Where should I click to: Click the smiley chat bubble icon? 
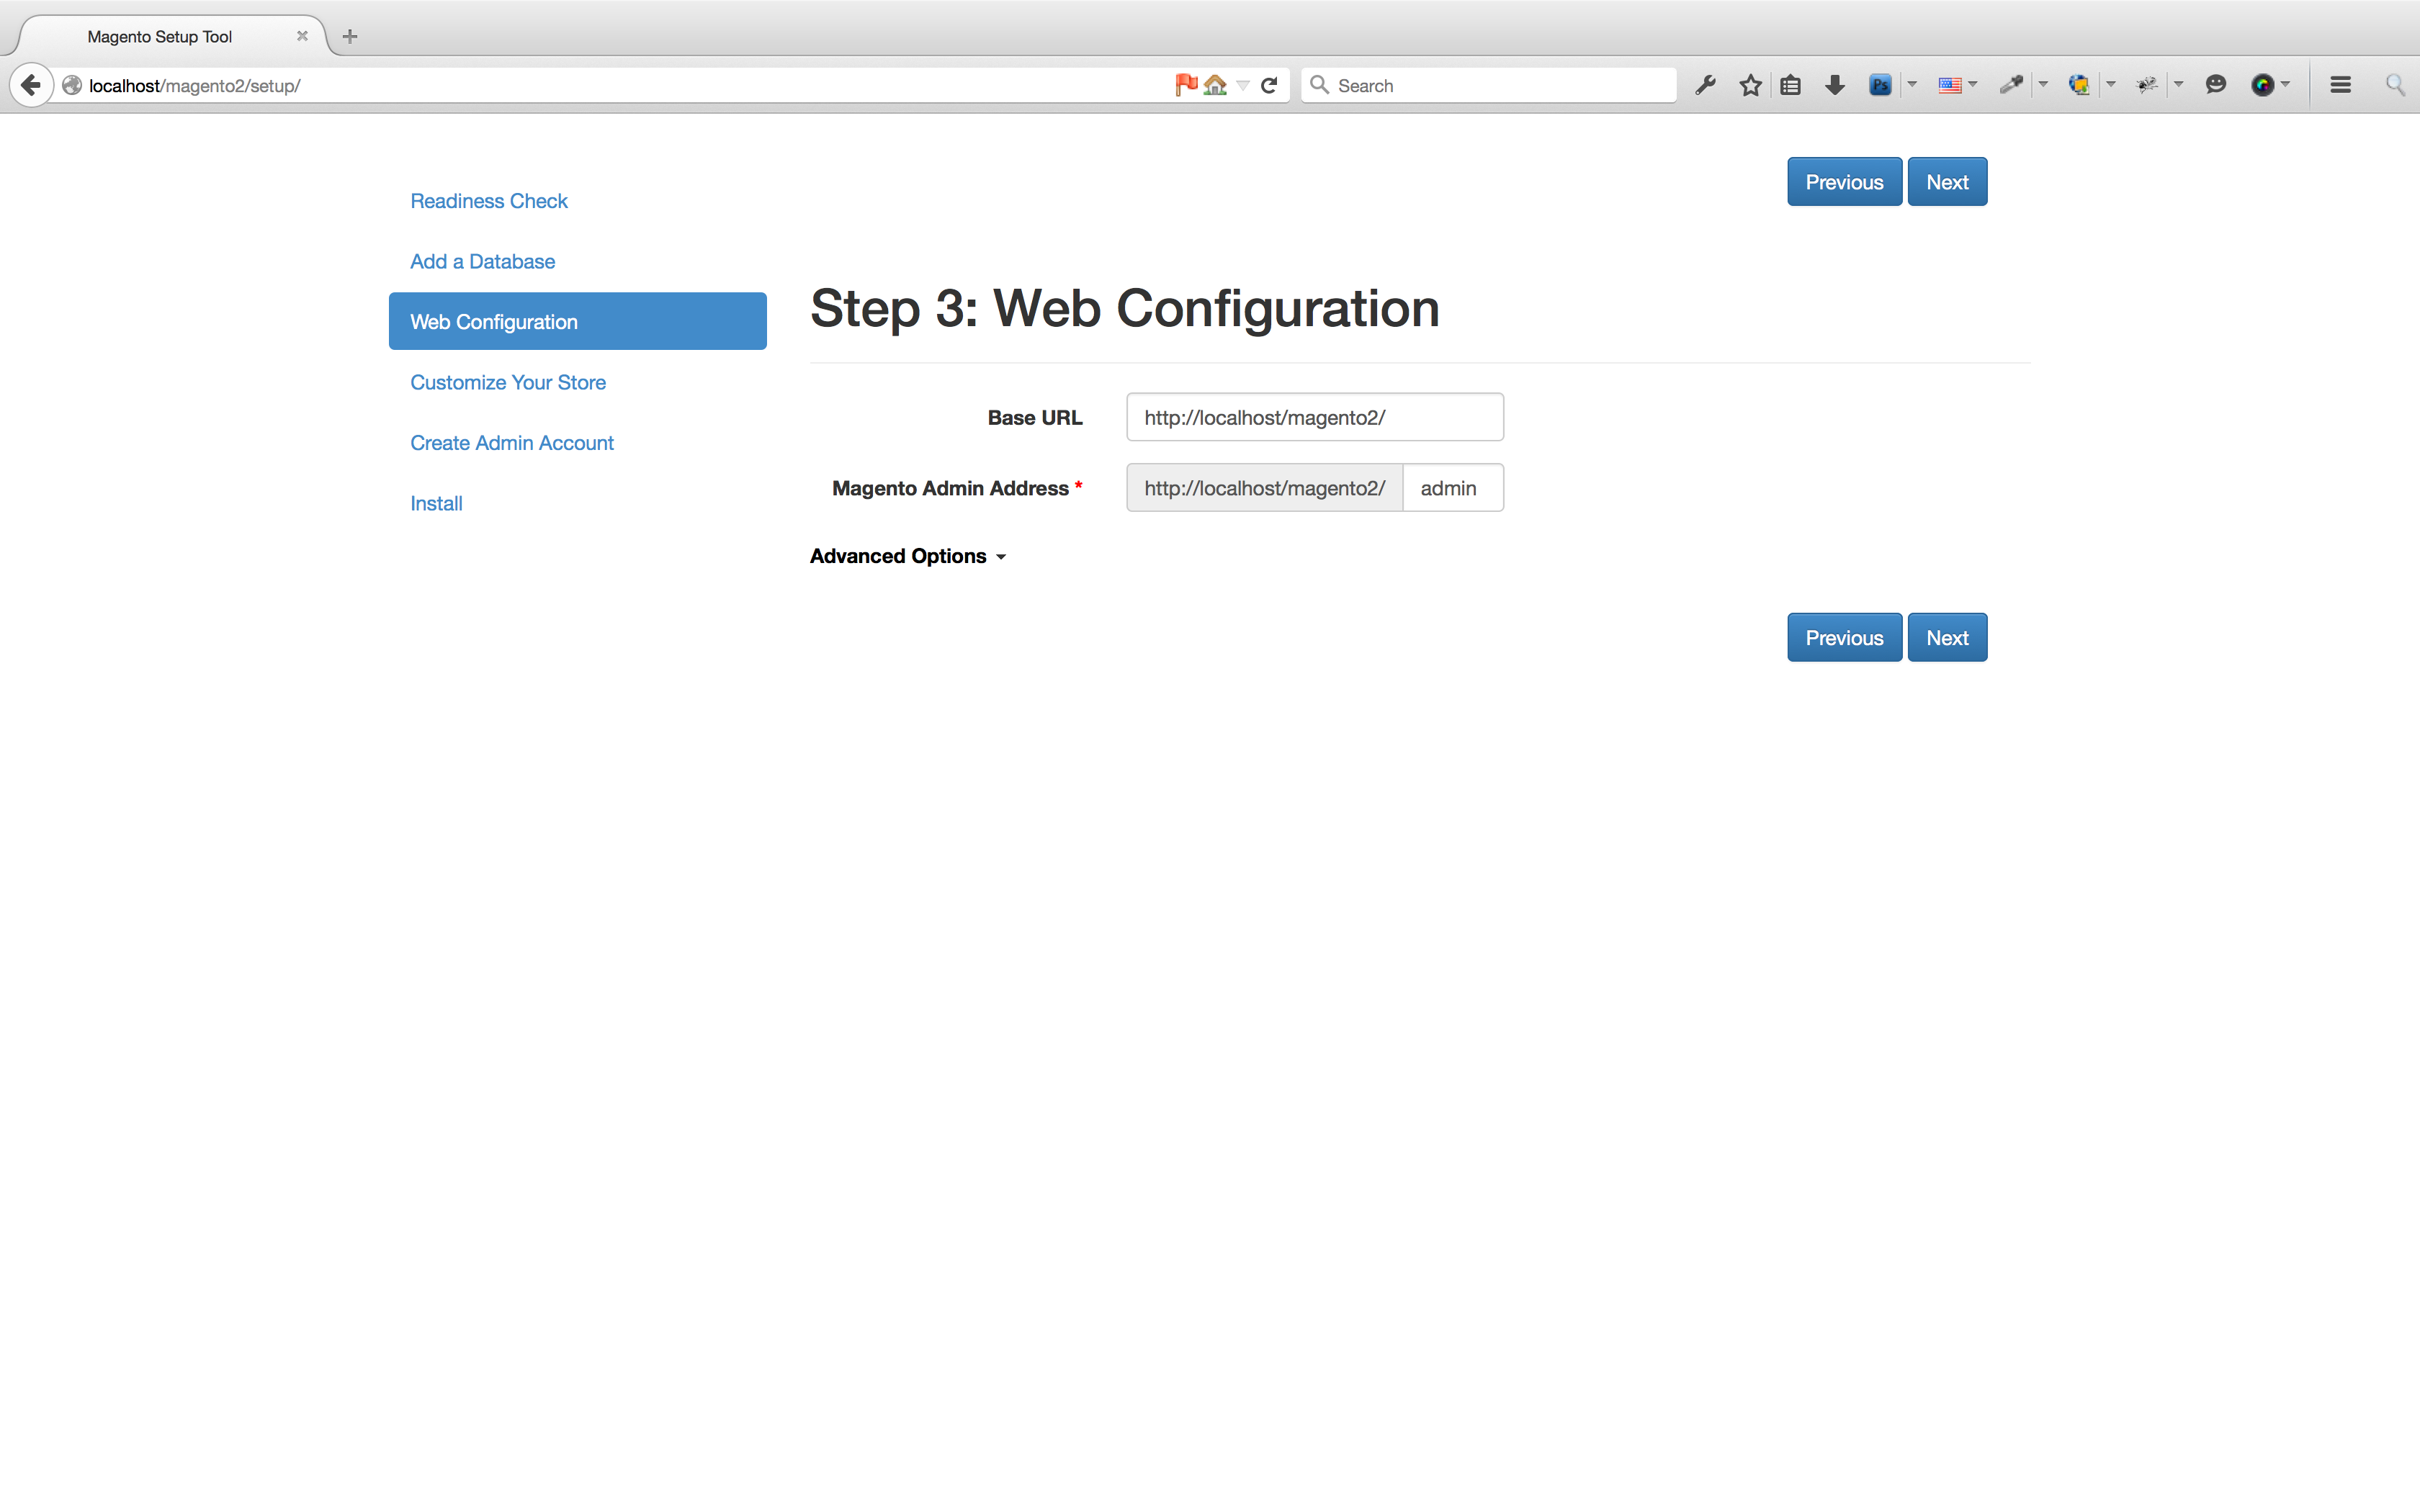pyautogui.click(x=2216, y=85)
